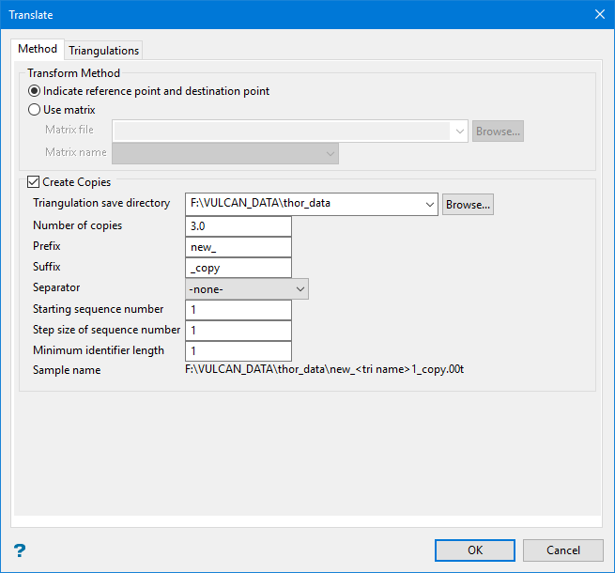Select the Method tab
The image size is (615, 573).
pos(38,49)
